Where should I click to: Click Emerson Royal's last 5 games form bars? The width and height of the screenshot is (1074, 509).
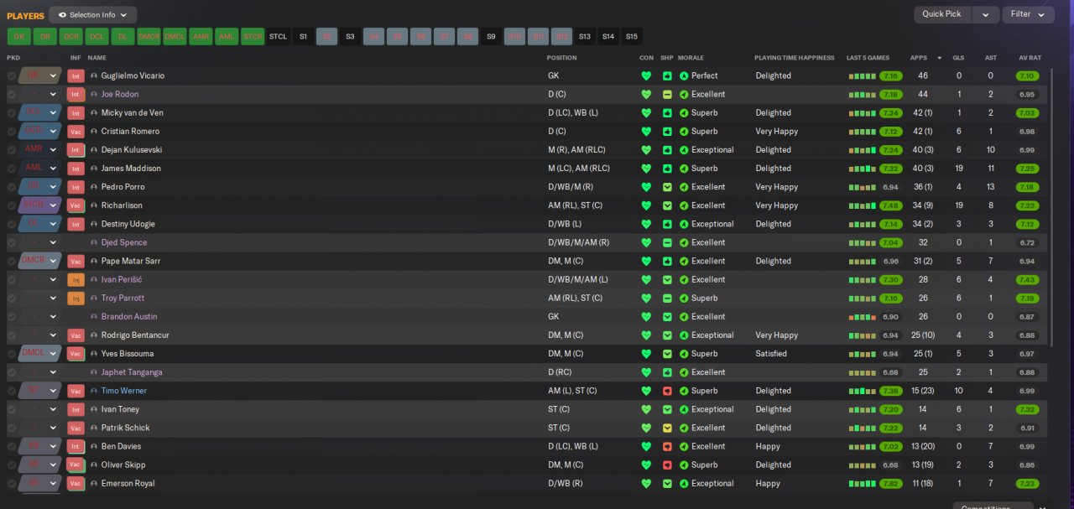862,483
